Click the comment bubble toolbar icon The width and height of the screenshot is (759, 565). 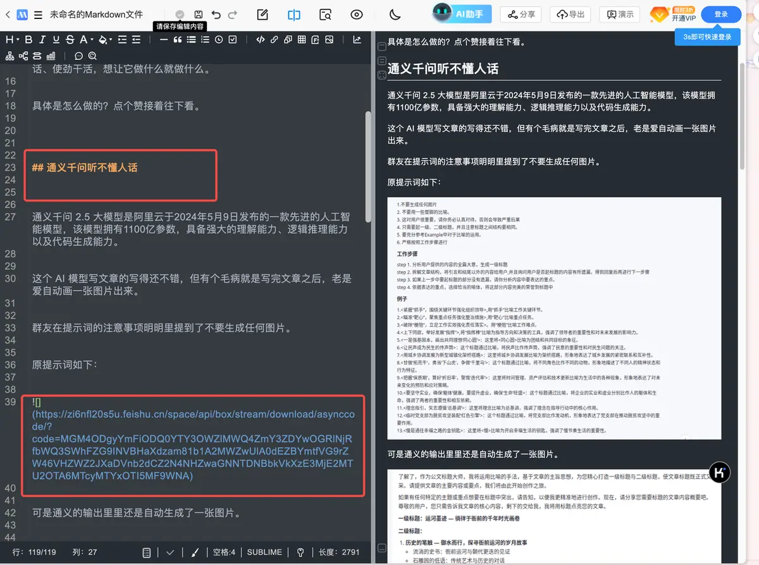[x=79, y=56]
